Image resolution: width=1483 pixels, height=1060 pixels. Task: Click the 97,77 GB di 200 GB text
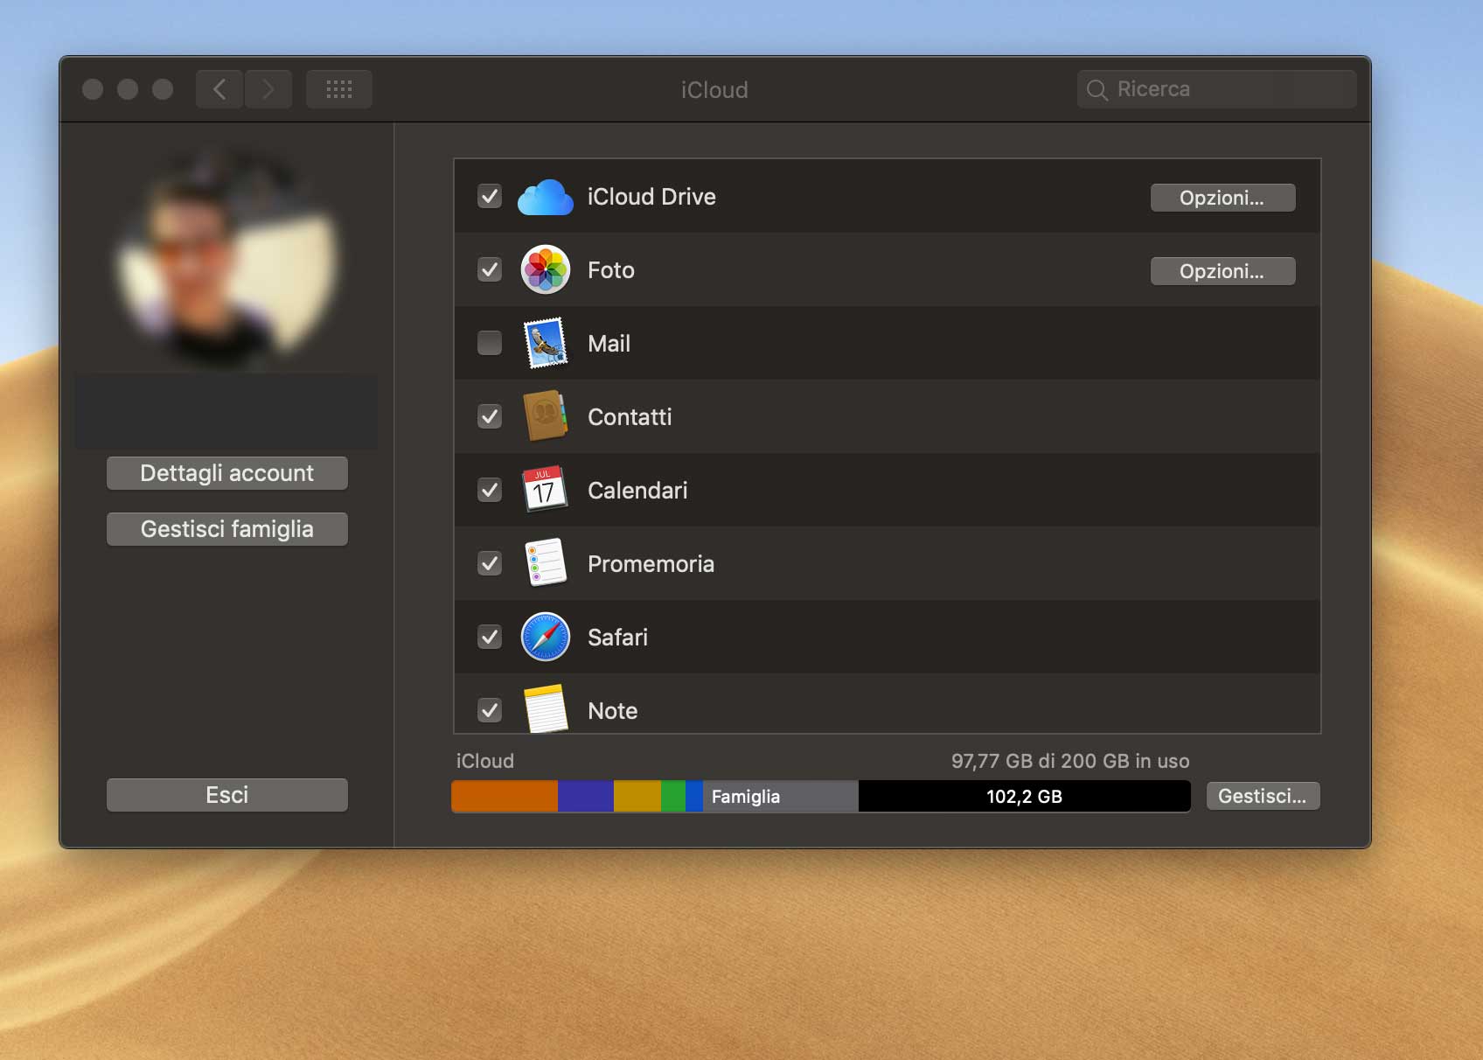tap(1070, 761)
